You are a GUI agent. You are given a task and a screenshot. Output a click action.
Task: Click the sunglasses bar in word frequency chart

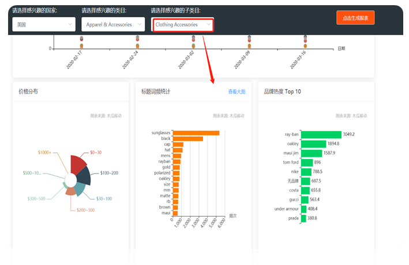click(196, 133)
